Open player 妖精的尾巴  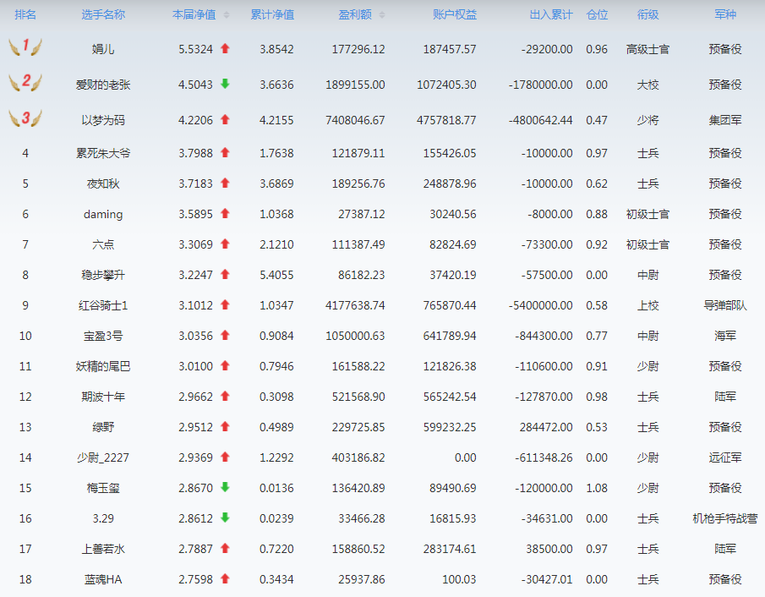point(103,366)
